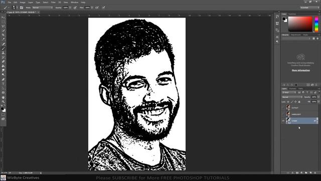Screen dimensions: 321x181
Task: Select the Healing Brush tool
Action: click(3, 44)
